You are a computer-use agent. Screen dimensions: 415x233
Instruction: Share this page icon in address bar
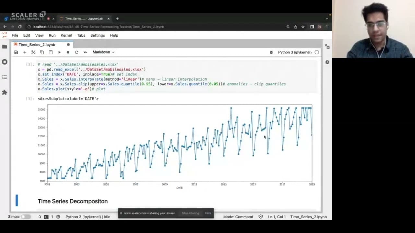pos(295,27)
